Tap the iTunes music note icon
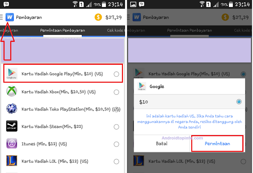Screen dimensions: 253x173 point(11,143)
